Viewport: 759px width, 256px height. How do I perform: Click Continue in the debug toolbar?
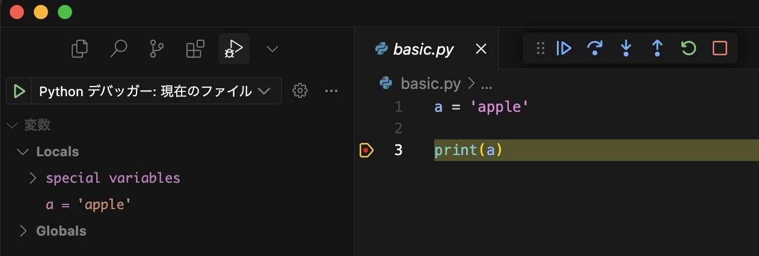pos(564,48)
